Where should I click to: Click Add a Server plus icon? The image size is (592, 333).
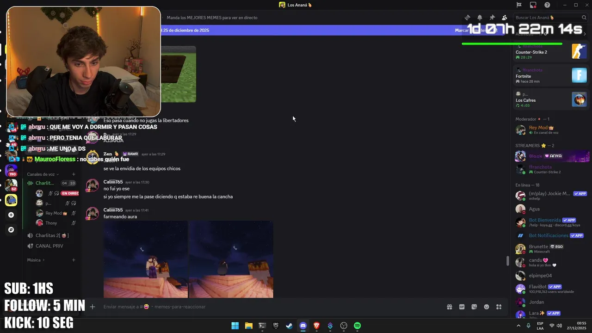11,215
